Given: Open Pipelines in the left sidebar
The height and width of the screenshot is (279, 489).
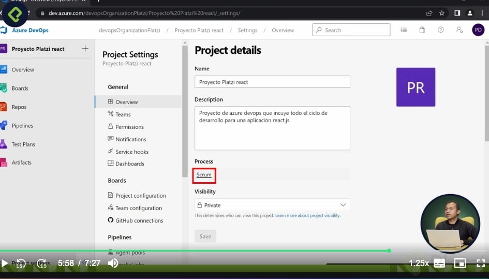Looking at the screenshot, I should (x=22, y=126).
